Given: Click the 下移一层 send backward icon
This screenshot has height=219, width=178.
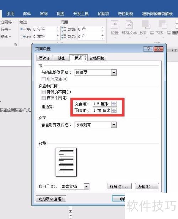Looking at the screenshot, I should [x=163, y=25].
